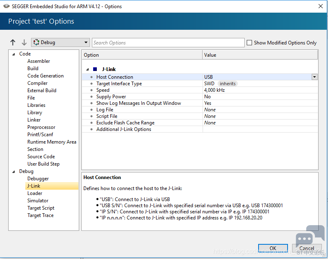The image size is (328, 259).
Task: Click the empty Additional J-Link Options value cell
Action: (x=260, y=129)
